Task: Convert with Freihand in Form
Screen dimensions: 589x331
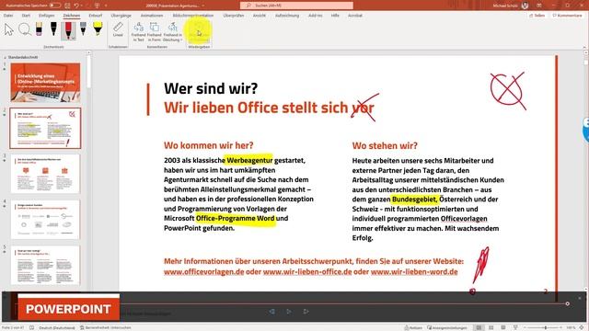Action: [154, 32]
